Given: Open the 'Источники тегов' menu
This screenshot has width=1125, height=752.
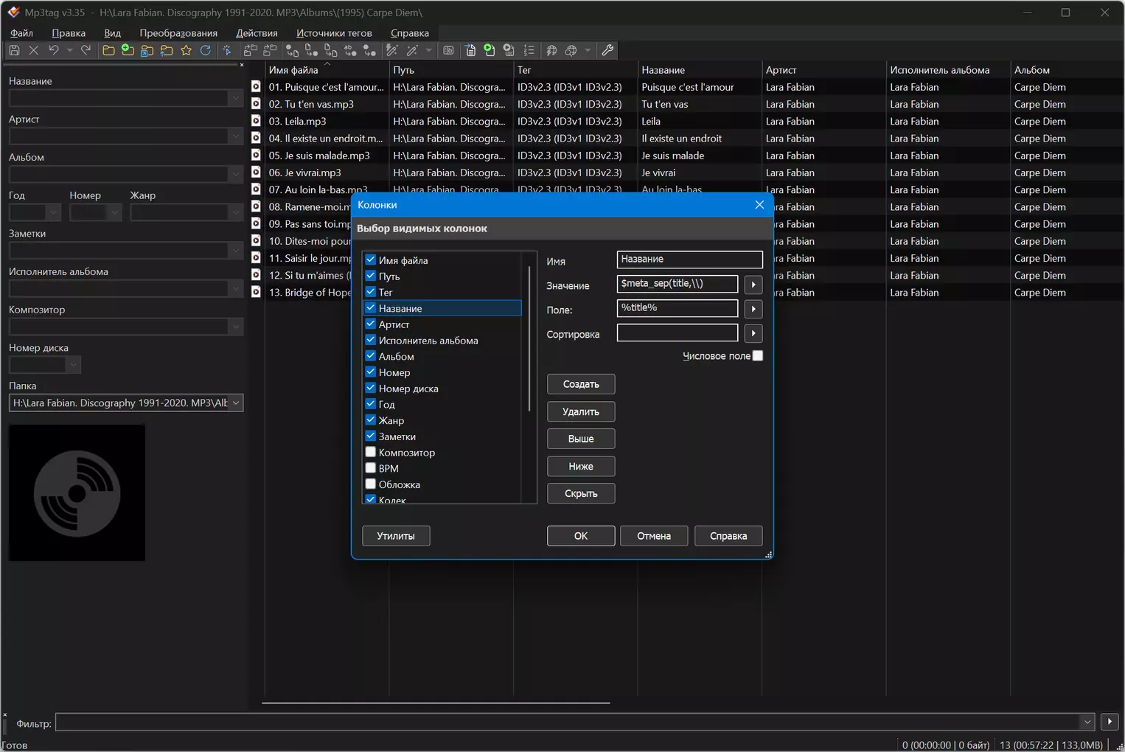Looking at the screenshot, I should 334,32.
